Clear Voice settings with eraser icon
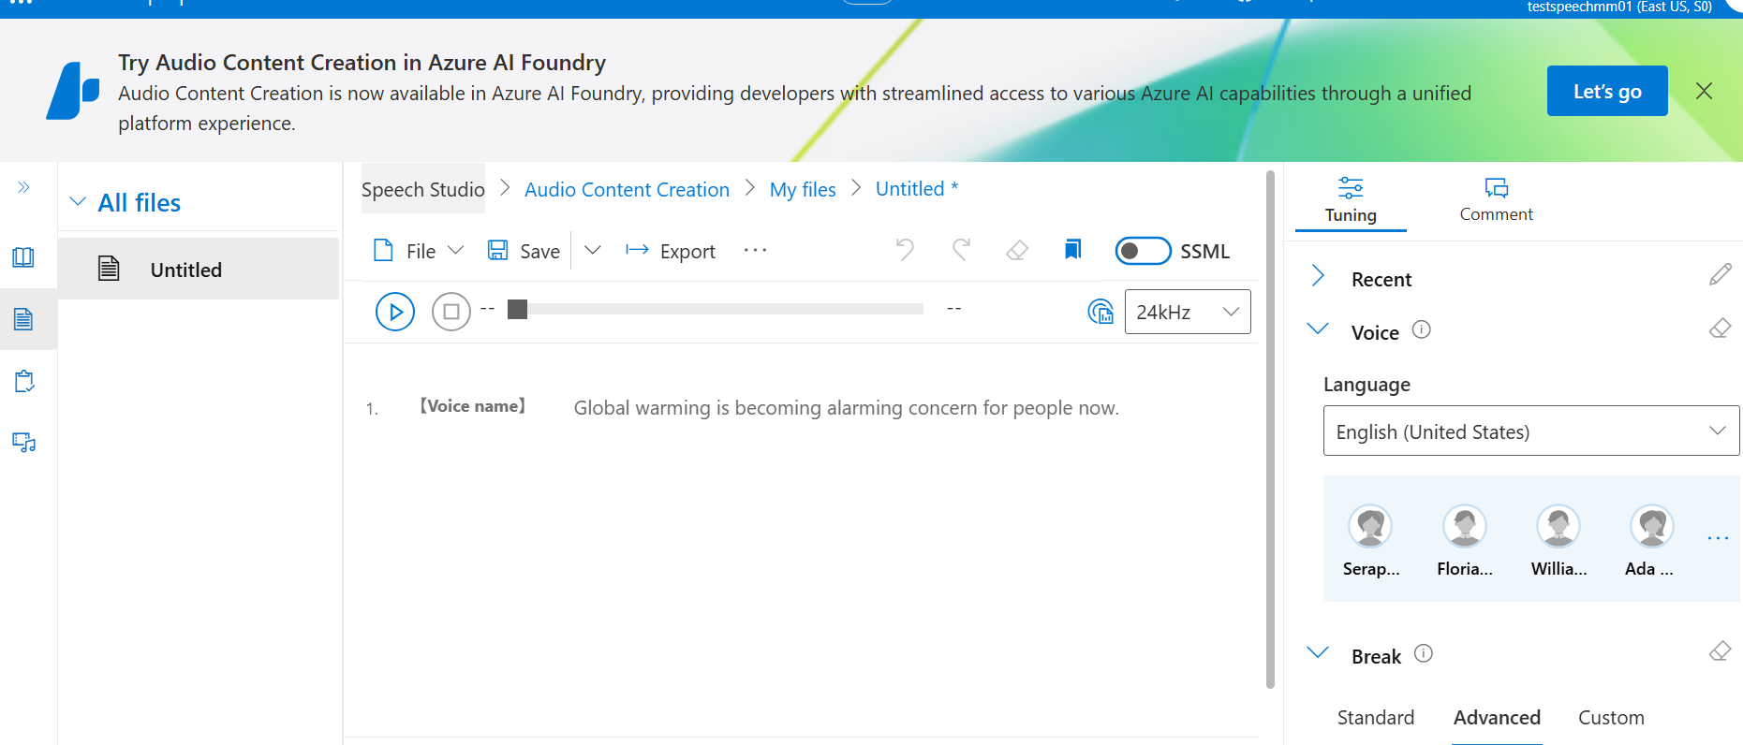Viewport: 1743px width, 745px height. click(1721, 329)
